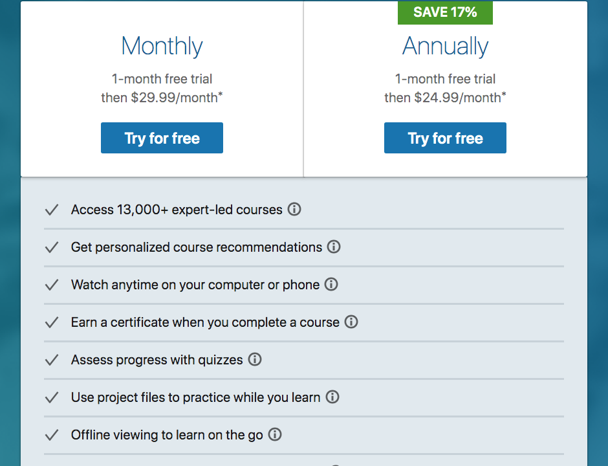This screenshot has width=608, height=466.
Task: Show info for personalized course recommendations
Action: tap(334, 247)
